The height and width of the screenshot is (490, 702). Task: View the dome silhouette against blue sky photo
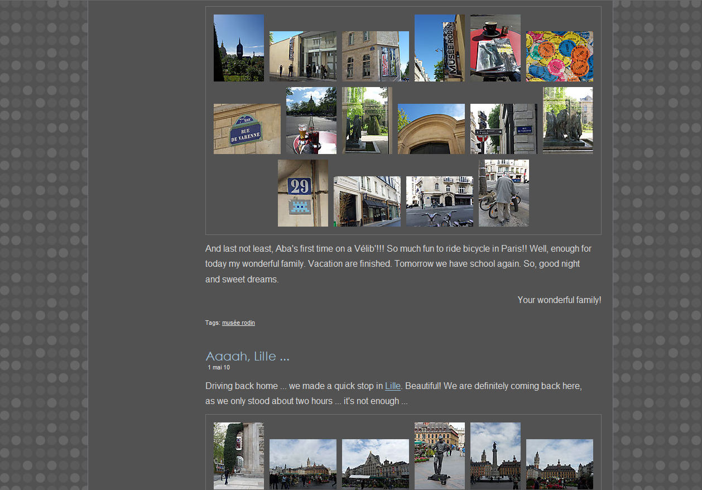(x=238, y=48)
